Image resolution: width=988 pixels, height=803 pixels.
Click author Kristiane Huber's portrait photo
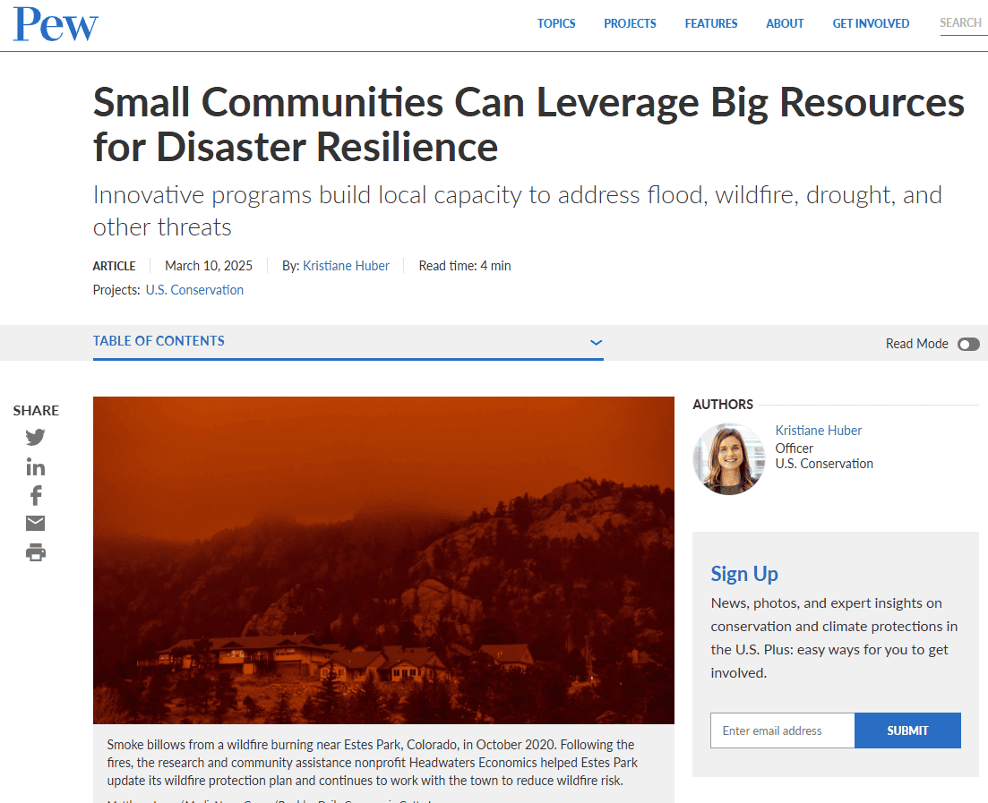coord(728,459)
